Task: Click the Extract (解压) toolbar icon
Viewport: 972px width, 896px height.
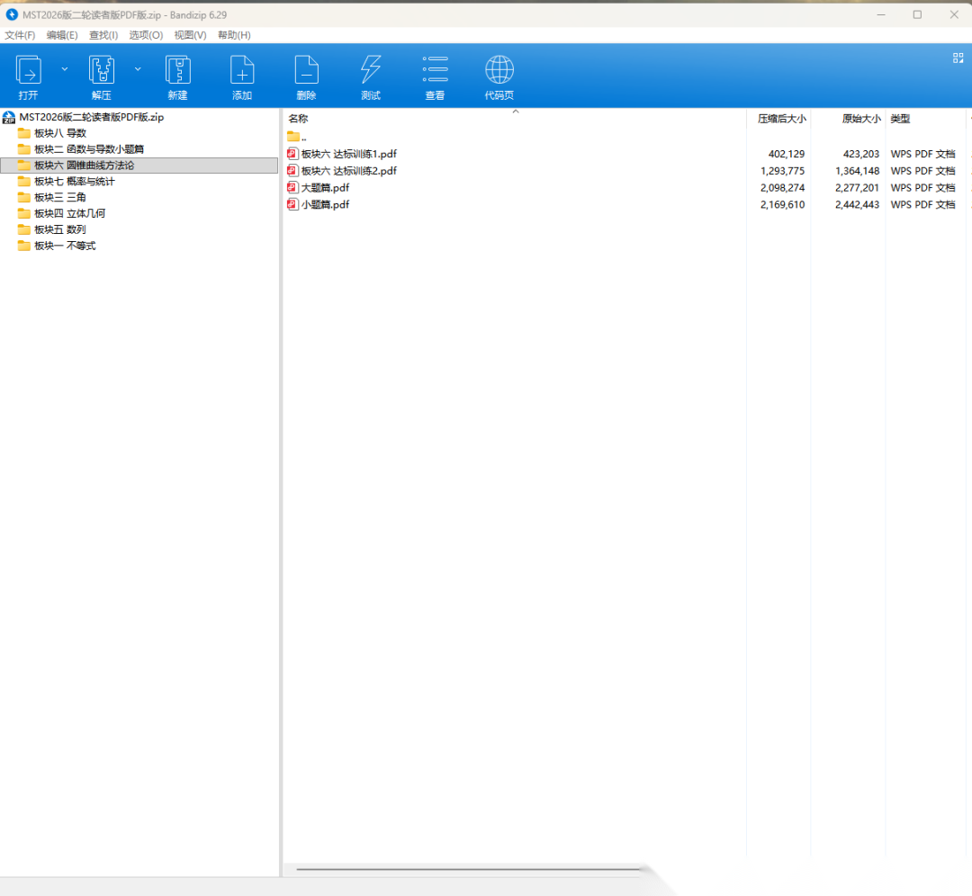Action: (x=102, y=70)
